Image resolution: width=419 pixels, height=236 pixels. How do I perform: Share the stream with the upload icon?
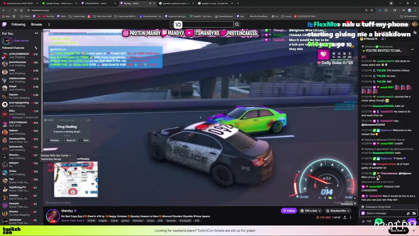(345, 217)
